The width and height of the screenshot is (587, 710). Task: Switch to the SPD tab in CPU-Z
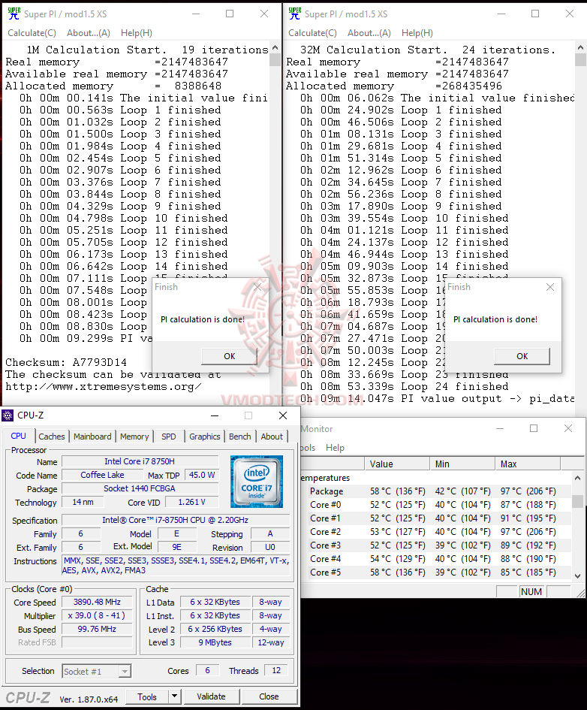(169, 437)
